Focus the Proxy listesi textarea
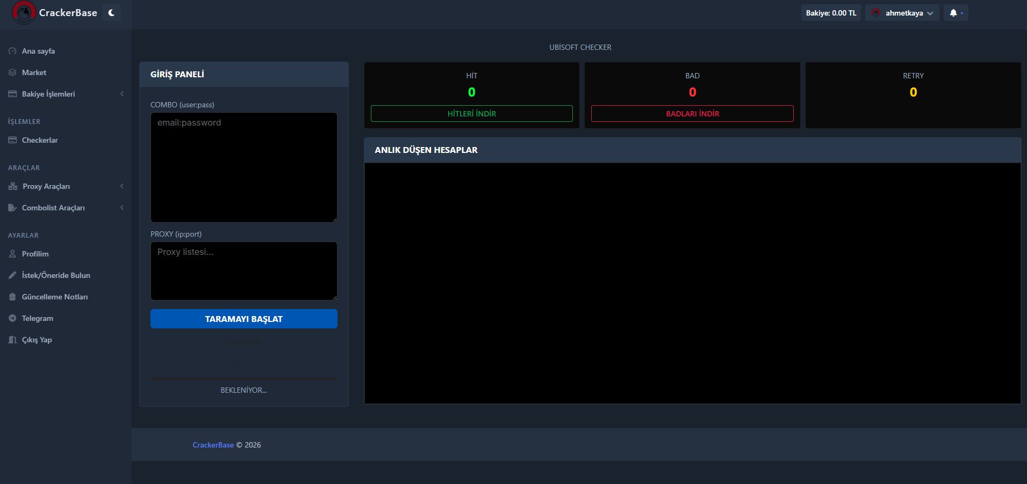This screenshot has width=1027, height=484. click(x=244, y=271)
